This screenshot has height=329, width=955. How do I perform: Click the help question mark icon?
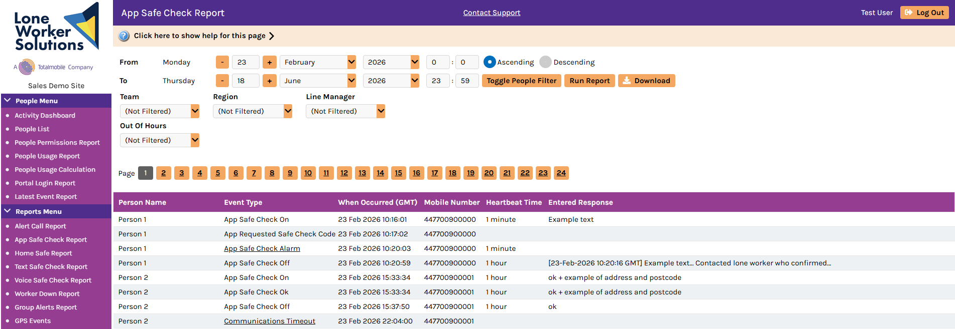click(x=124, y=36)
